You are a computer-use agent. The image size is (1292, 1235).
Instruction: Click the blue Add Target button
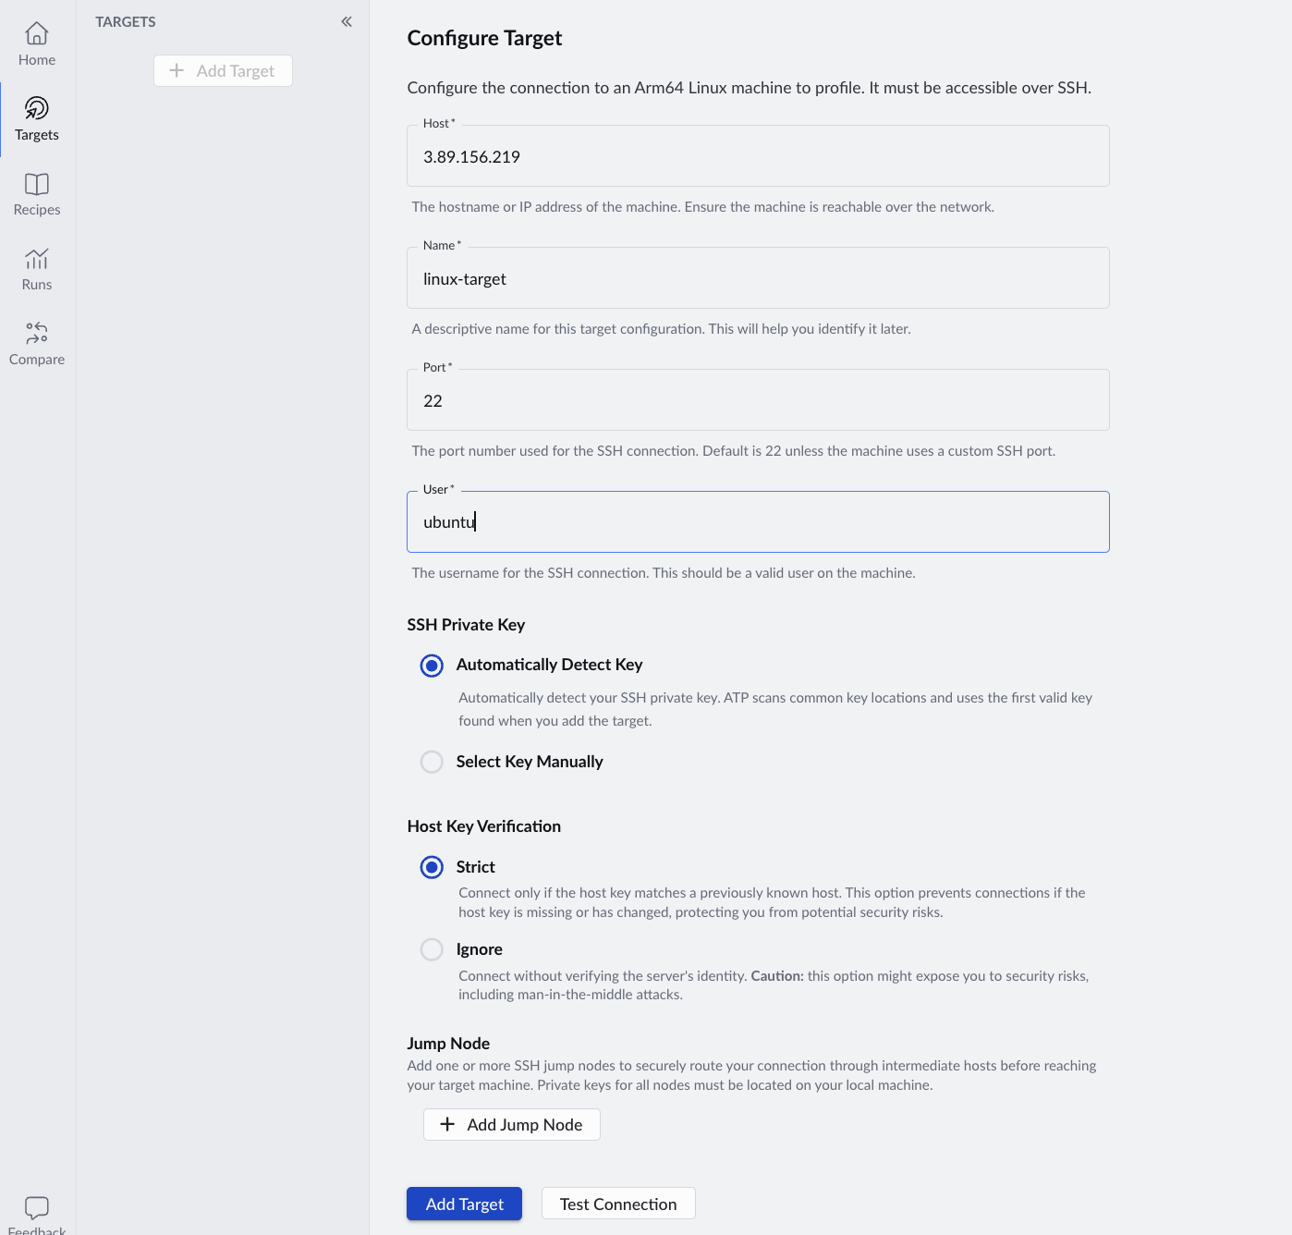464,1204
